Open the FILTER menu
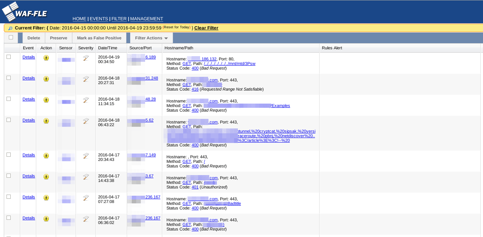This screenshot has width=483, height=237. click(x=119, y=19)
